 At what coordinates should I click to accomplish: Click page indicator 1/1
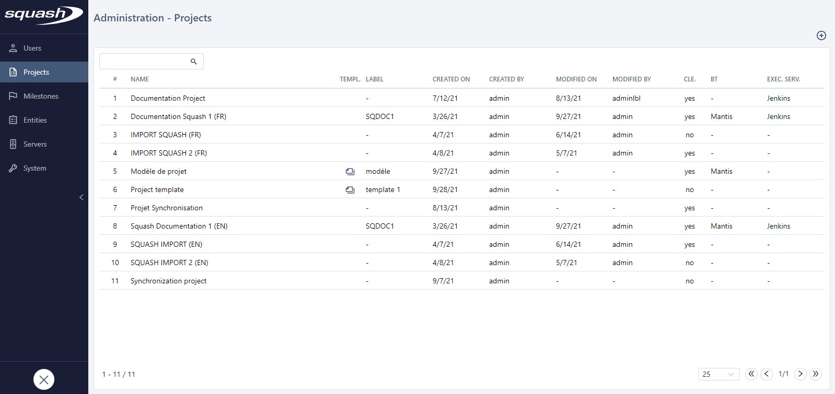click(x=784, y=374)
